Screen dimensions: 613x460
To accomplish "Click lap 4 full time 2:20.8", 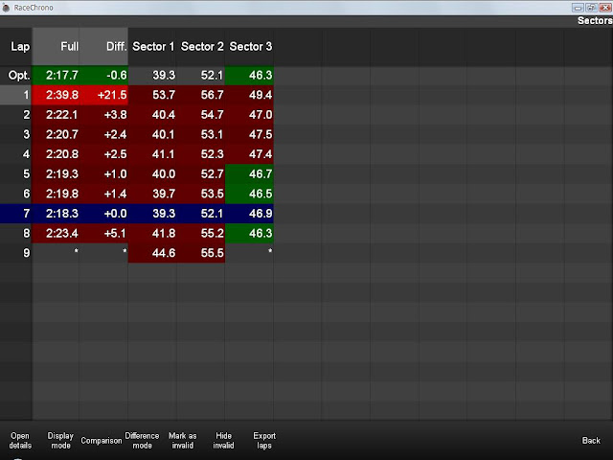I will point(56,154).
